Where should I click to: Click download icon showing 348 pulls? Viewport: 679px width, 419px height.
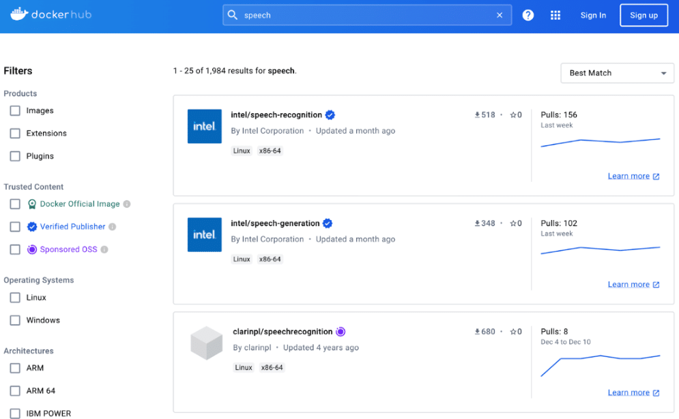pyautogui.click(x=477, y=223)
